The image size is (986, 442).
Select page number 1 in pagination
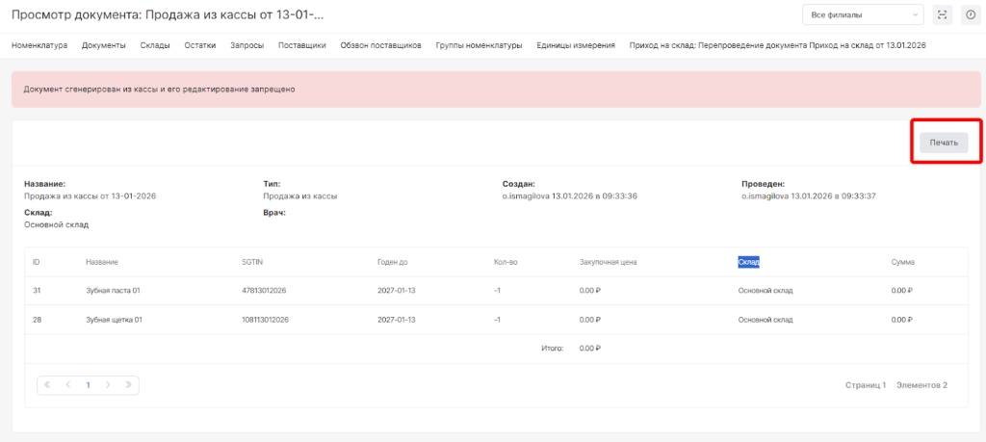click(x=88, y=385)
